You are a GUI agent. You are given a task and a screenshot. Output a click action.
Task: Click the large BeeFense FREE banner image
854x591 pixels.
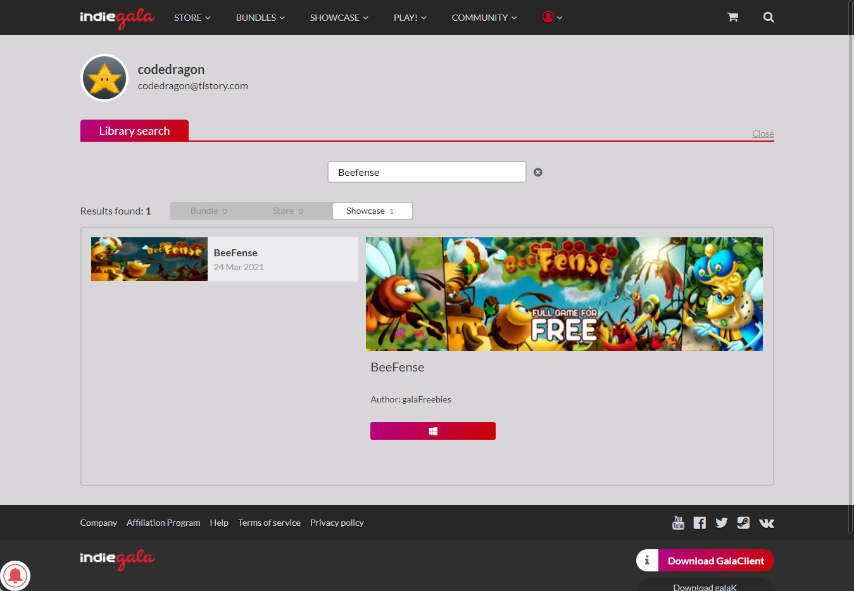(564, 294)
